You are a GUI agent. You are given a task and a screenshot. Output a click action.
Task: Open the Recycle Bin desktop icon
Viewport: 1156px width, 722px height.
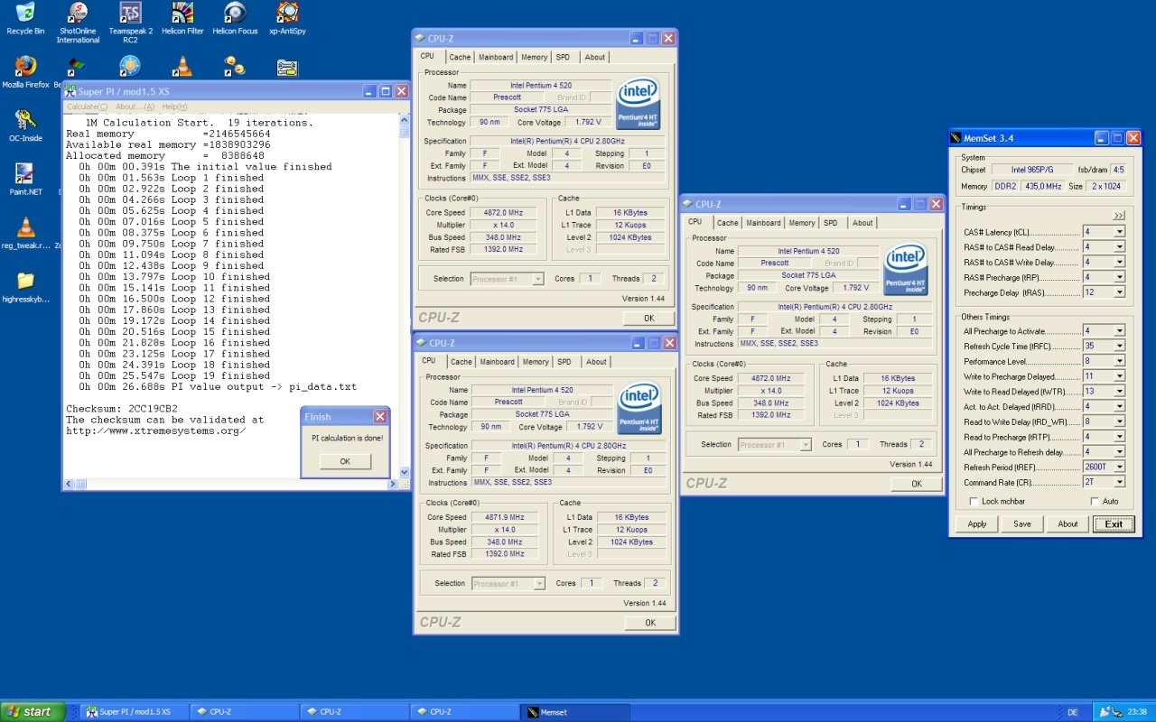click(x=25, y=14)
